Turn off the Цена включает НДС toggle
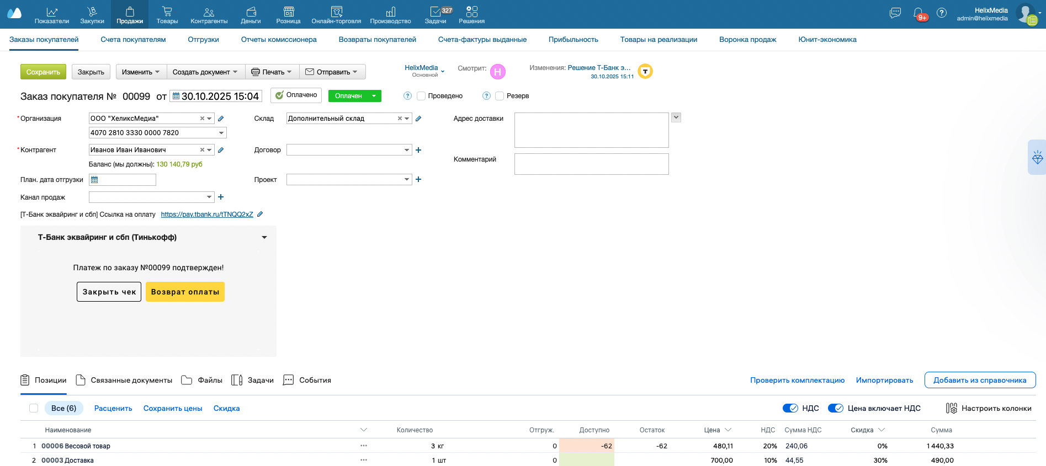The width and height of the screenshot is (1046, 466). point(836,408)
